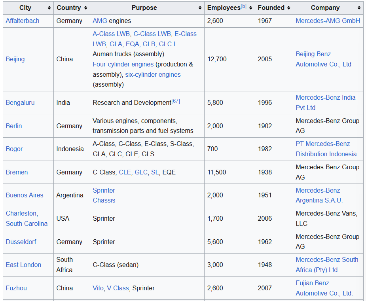Open Sprinter link in Buenos Aires row
Viewport: 366px width, 301px height.
[104, 190]
